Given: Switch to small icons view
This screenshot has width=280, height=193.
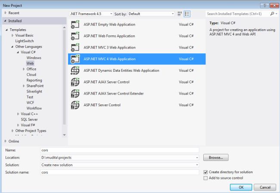Looking at the screenshot, I should (180, 14).
